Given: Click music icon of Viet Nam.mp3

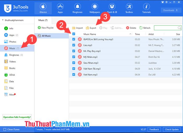Looking at the screenshot, I should pyautogui.click(x=80, y=75).
